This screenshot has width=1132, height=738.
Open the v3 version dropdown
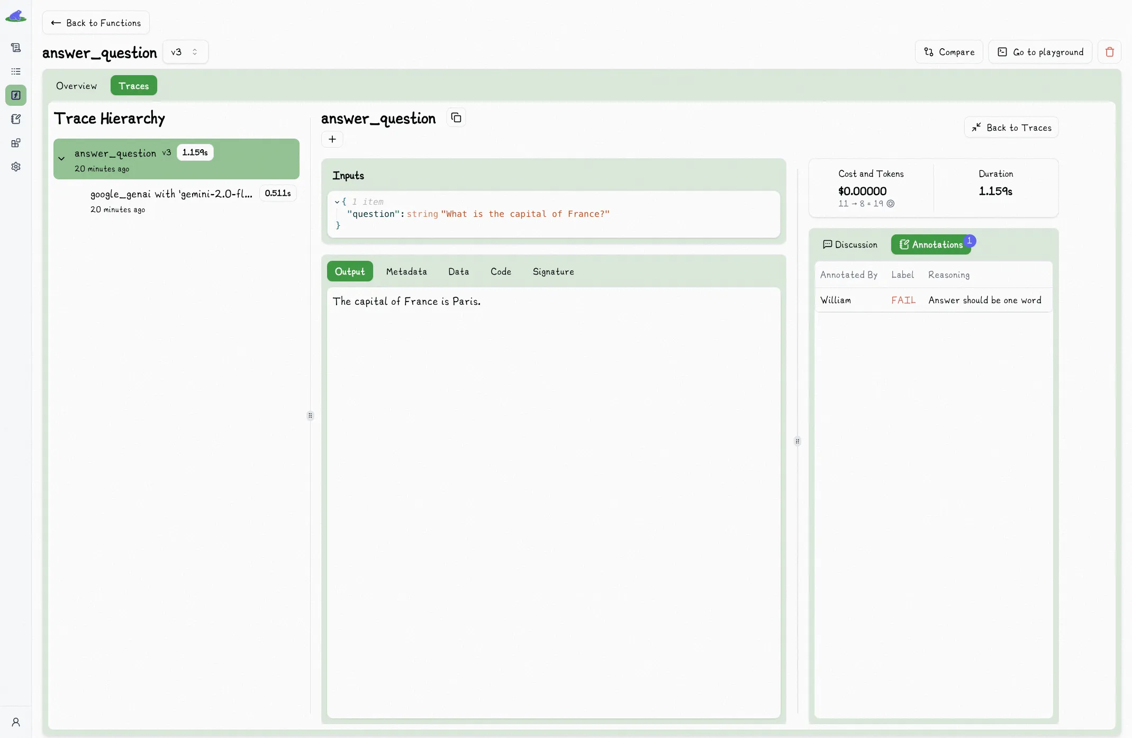click(185, 51)
